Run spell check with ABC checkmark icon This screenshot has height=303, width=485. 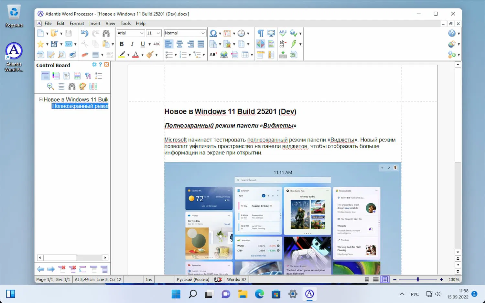pyautogui.click(x=283, y=33)
